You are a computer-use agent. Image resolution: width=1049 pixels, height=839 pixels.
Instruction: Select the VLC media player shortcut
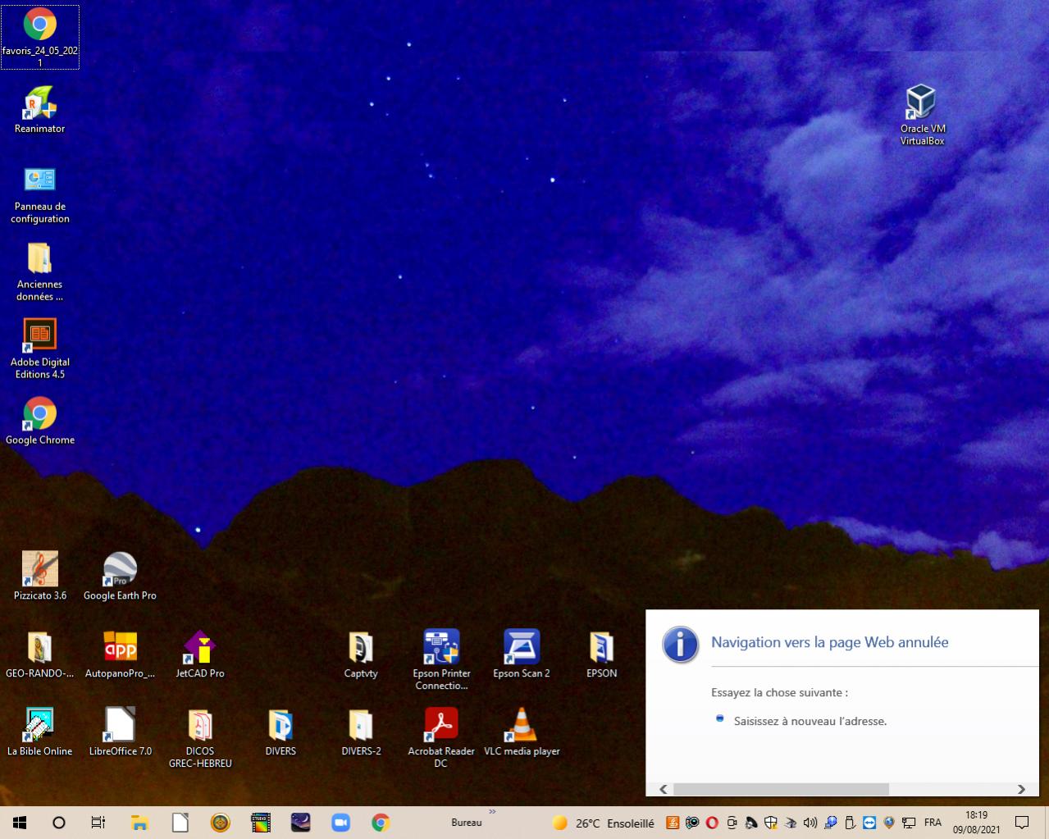pos(522,732)
